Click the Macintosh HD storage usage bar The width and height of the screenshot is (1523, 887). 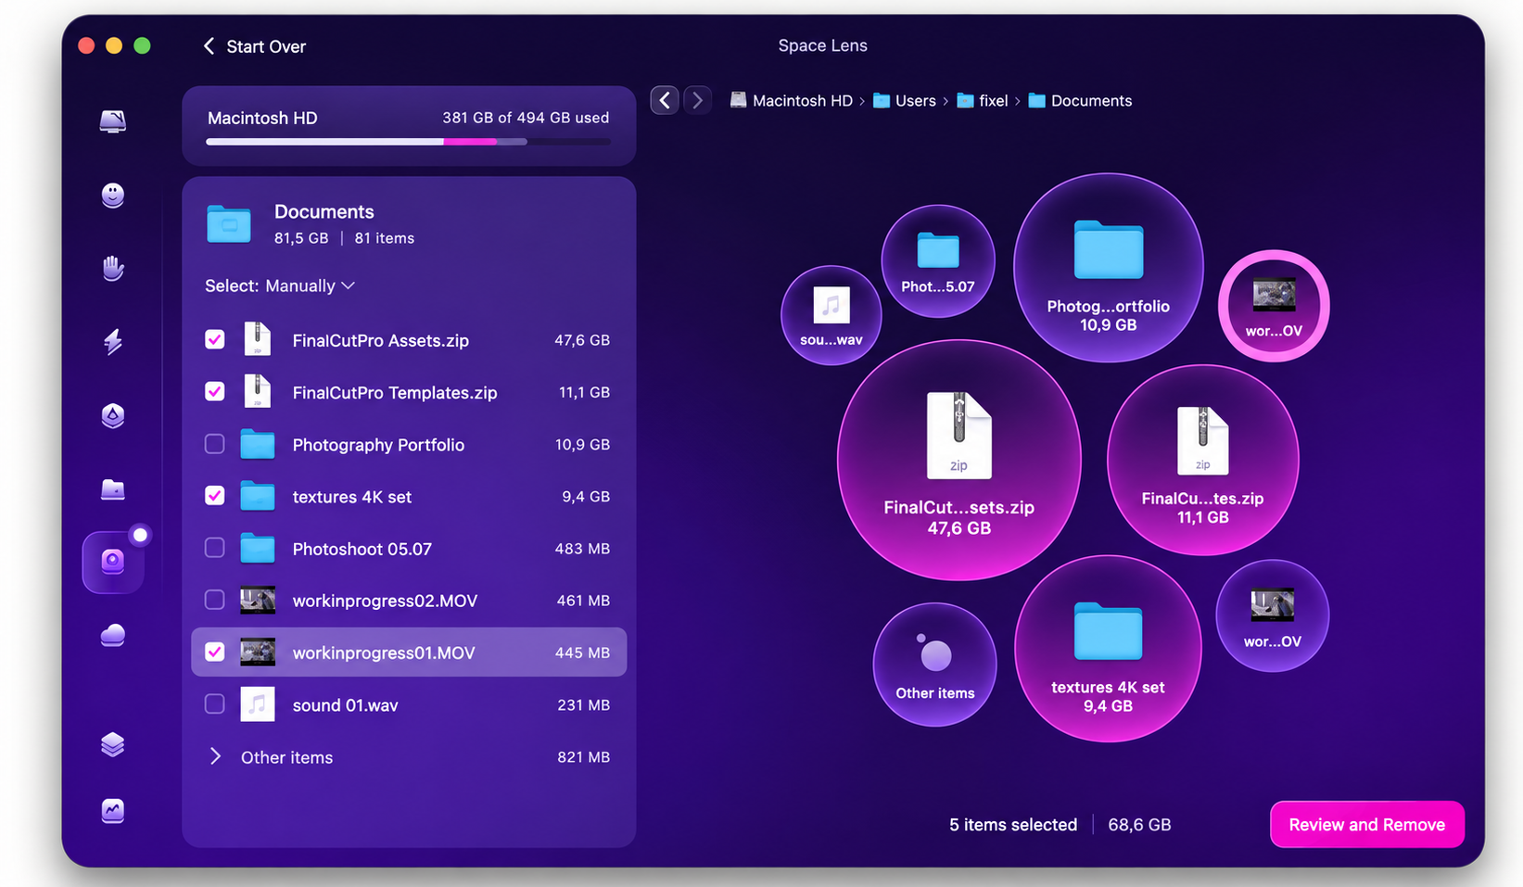tap(408, 142)
